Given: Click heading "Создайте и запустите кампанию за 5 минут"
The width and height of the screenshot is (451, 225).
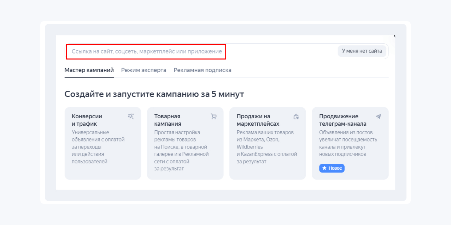Looking at the screenshot, I should click(154, 94).
